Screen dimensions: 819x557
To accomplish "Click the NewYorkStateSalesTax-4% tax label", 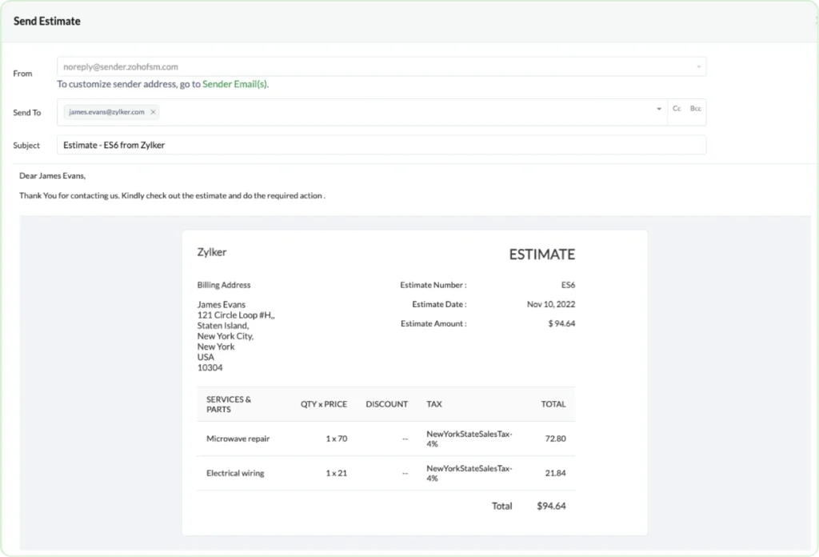I will (x=470, y=439).
